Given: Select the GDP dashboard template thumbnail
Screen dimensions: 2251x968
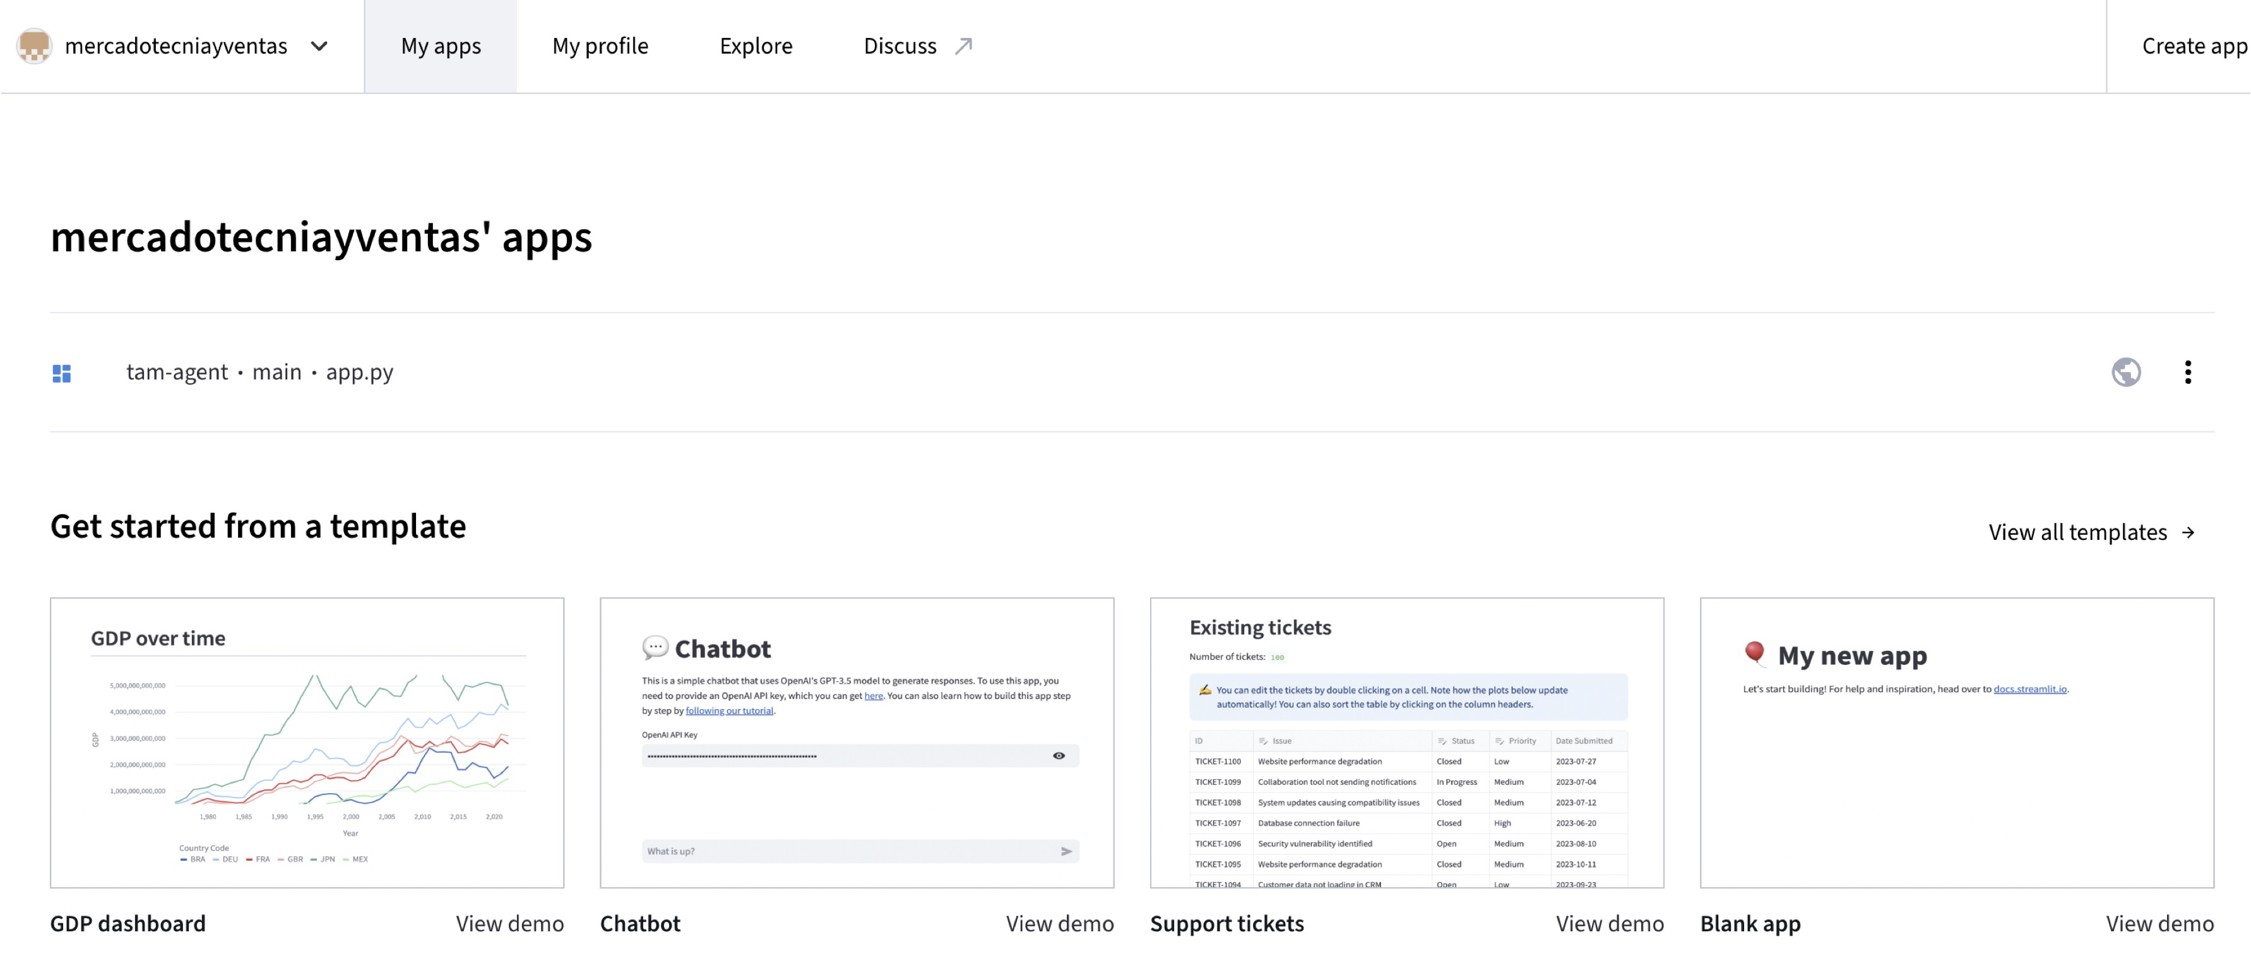Looking at the screenshot, I should coord(307,743).
